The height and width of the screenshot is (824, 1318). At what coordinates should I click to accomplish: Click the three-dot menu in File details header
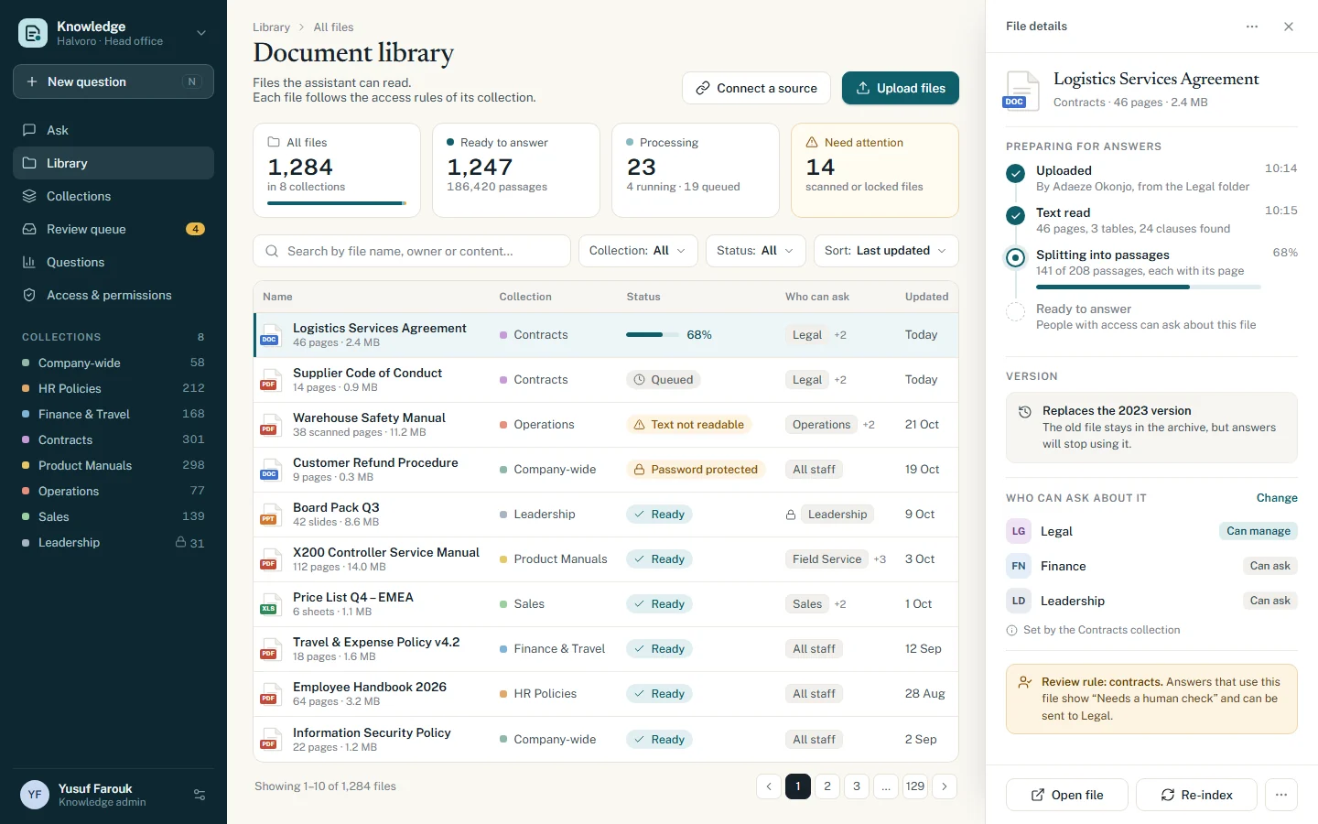point(1252,27)
